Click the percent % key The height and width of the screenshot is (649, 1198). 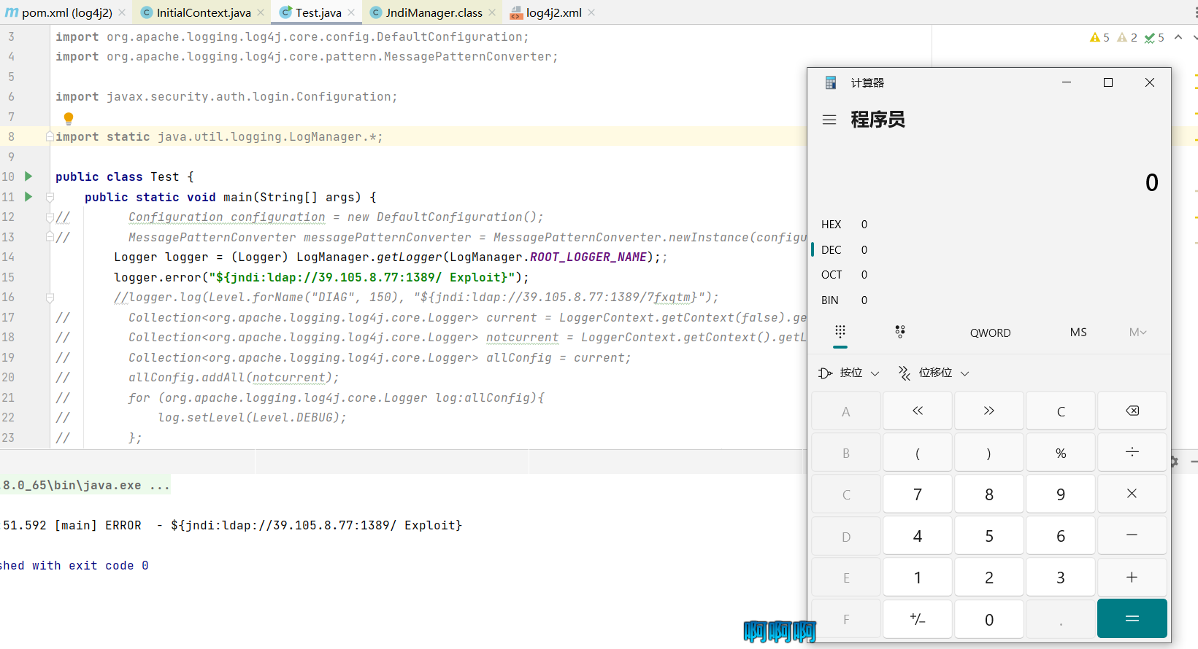(1061, 453)
